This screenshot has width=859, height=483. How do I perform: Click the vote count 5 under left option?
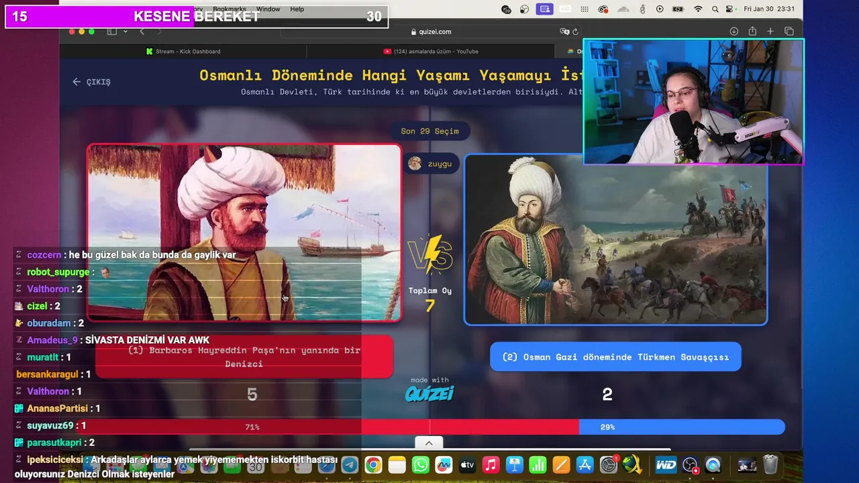pos(252,394)
